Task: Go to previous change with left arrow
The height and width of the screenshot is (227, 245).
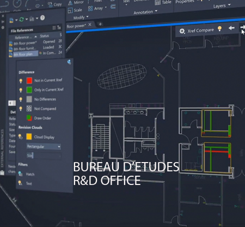Action: [231, 28]
